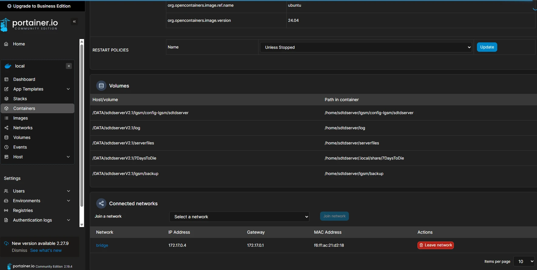537x270 pixels.
Task: Click the Volumes section header icon
Action: click(101, 86)
